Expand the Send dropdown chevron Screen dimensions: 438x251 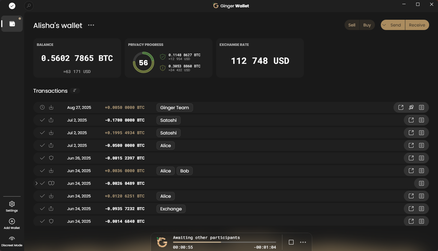[x=384, y=25]
